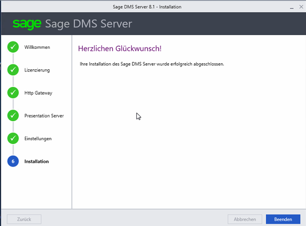This screenshot has width=306, height=226.
Task: Select the Einstellungen step label
Action: pos(38,138)
